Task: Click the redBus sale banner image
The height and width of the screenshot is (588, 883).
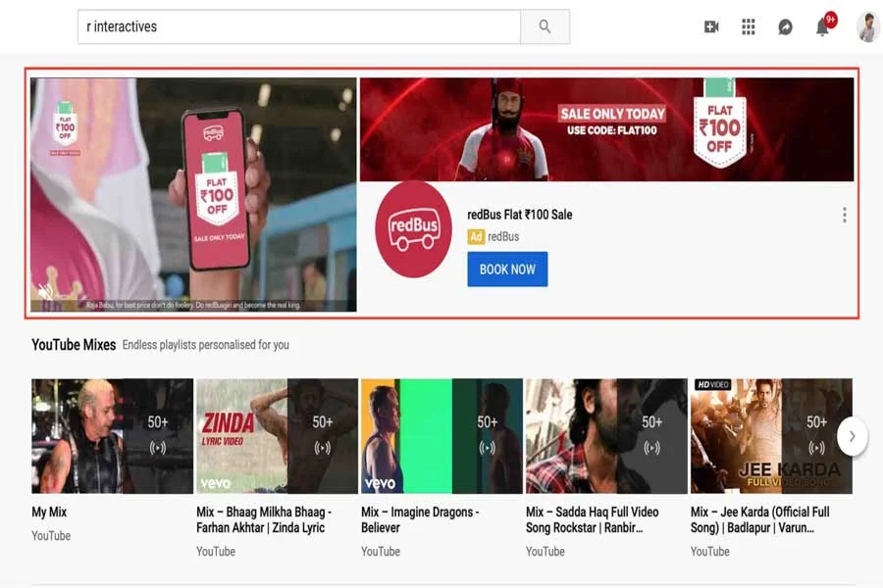Action: click(x=606, y=129)
